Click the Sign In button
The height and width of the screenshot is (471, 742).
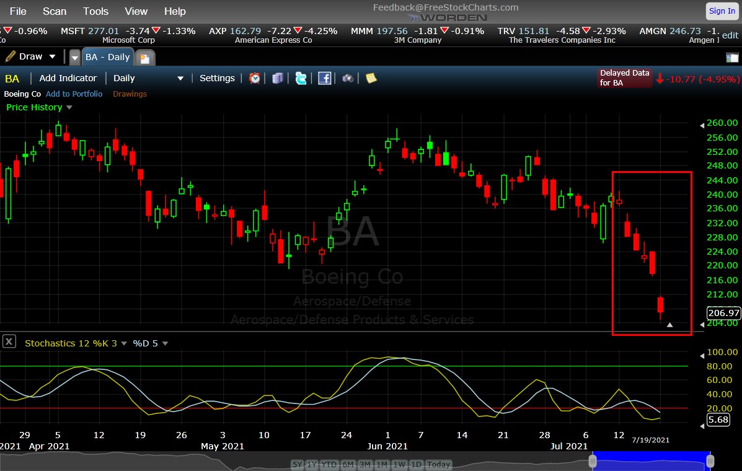click(x=722, y=11)
